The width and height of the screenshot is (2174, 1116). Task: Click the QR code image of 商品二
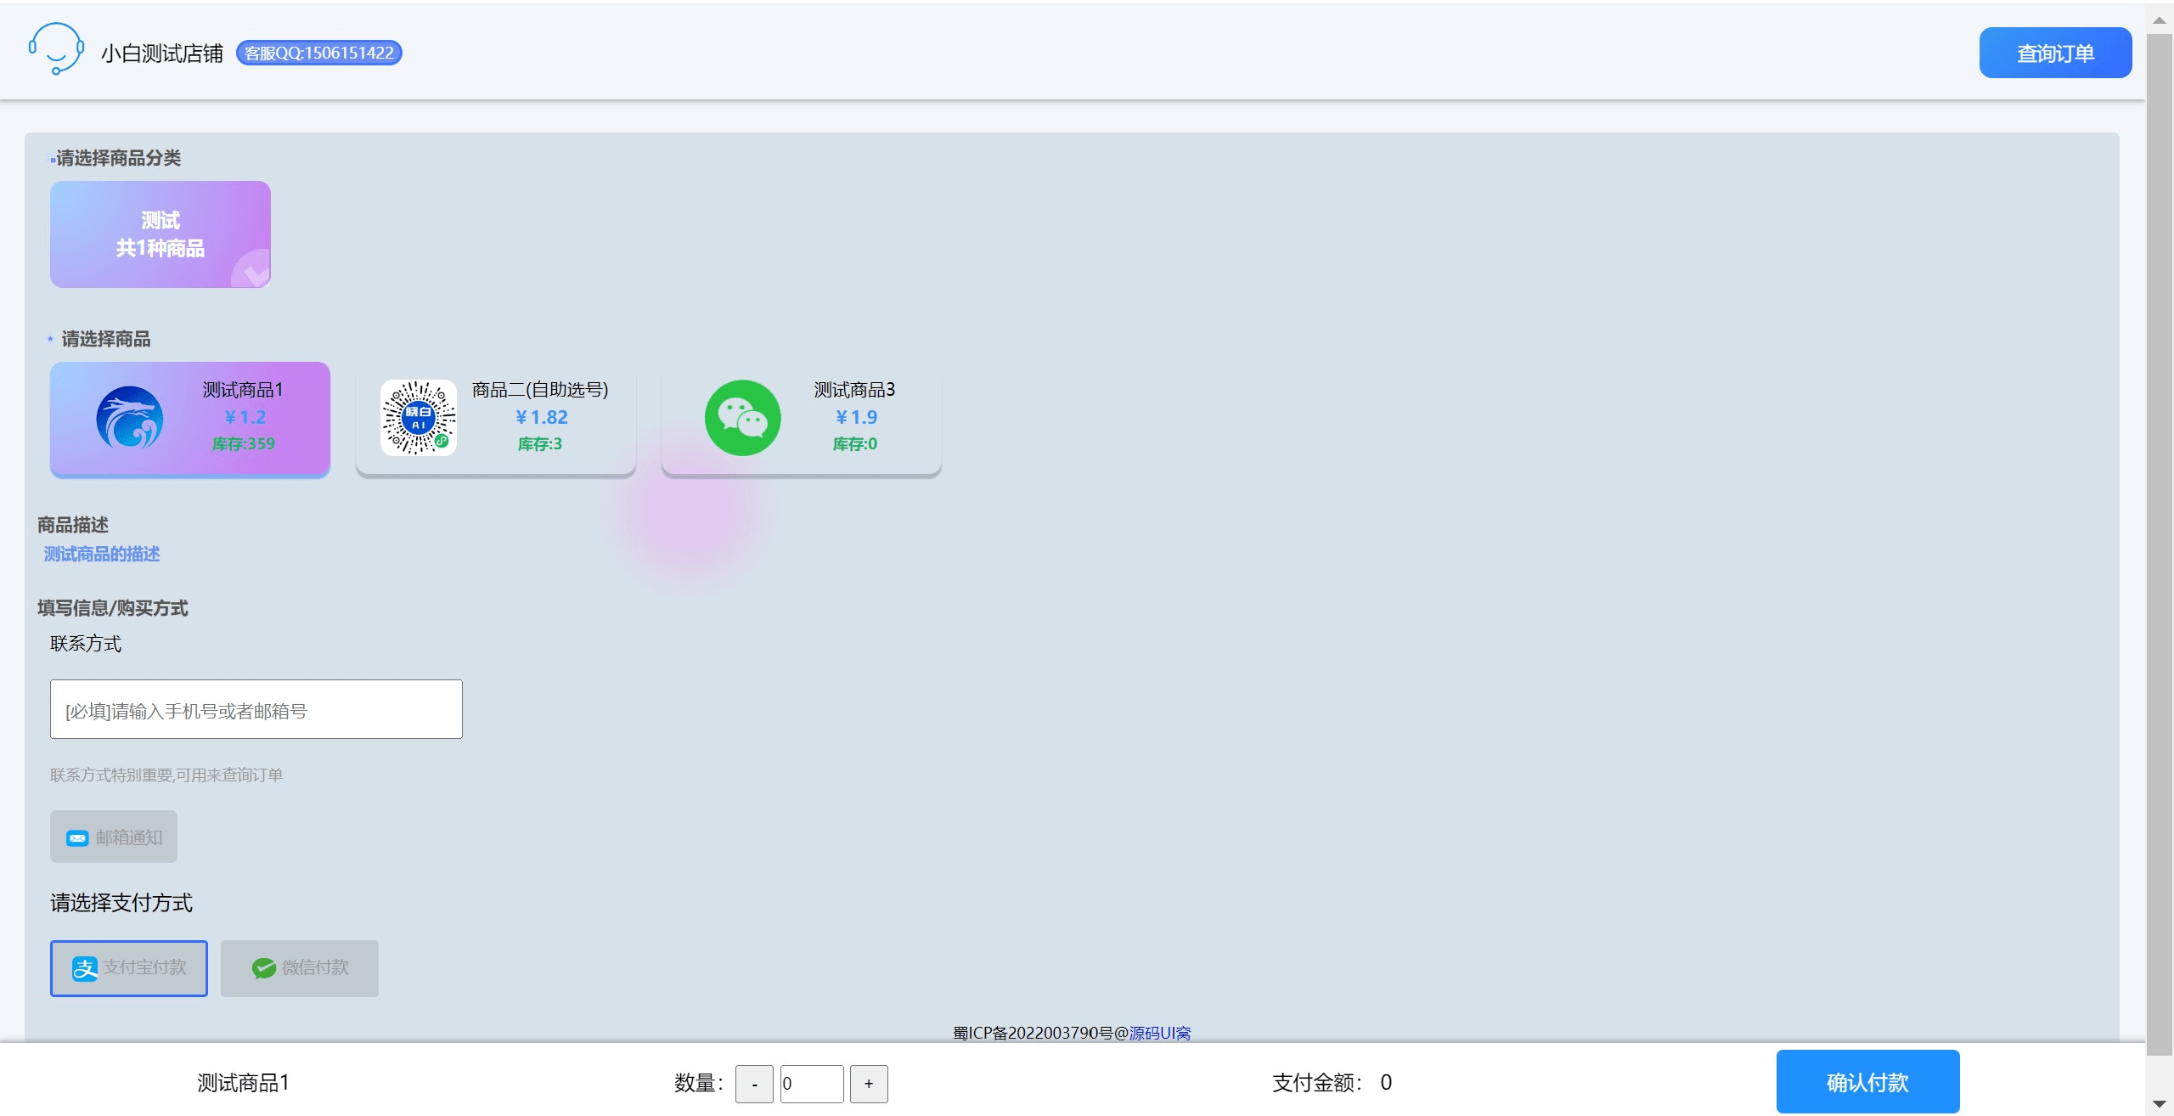pyautogui.click(x=419, y=418)
